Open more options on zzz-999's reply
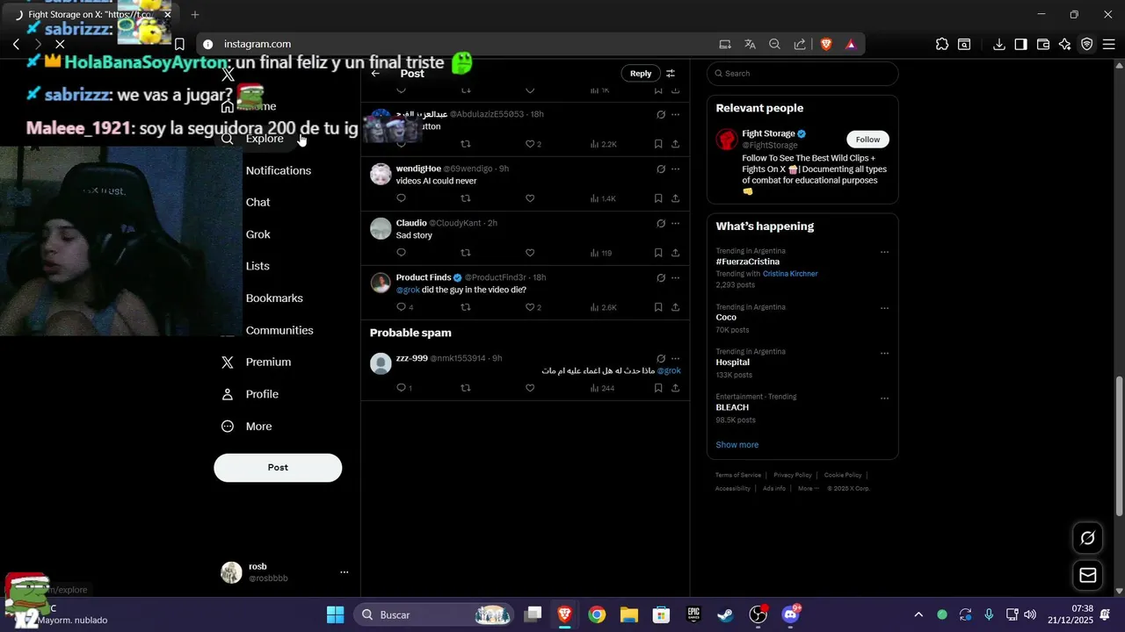Screen dimensions: 1125x632 (x=675, y=358)
